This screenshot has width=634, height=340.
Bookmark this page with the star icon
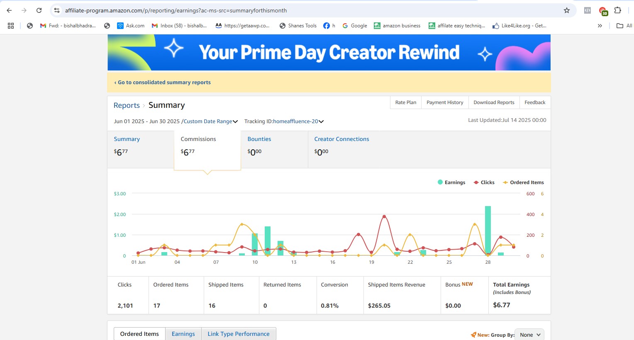[x=567, y=10]
